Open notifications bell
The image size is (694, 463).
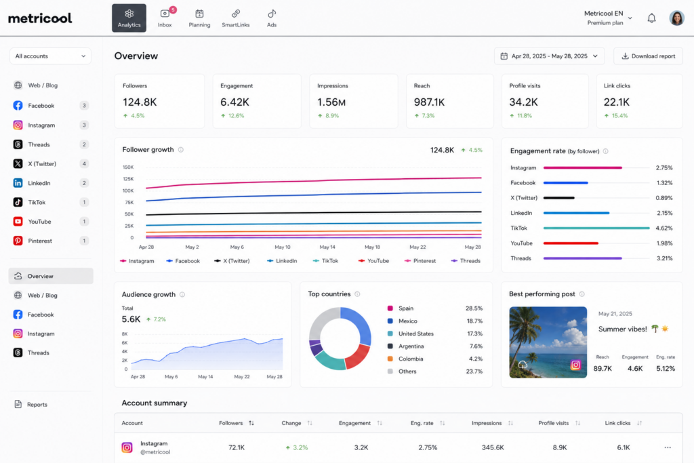click(651, 18)
